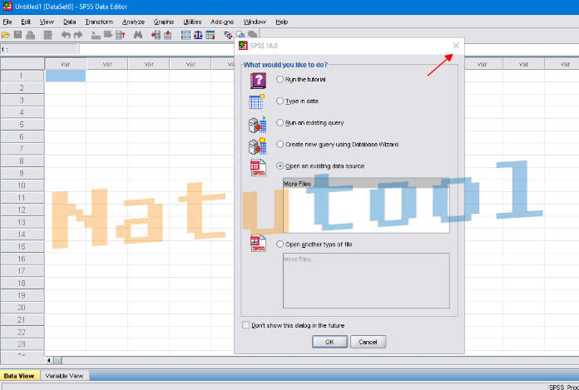Click the Select Cases toolbar icon
The height and width of the screenshot is (390, 579).
pos(210,36)
